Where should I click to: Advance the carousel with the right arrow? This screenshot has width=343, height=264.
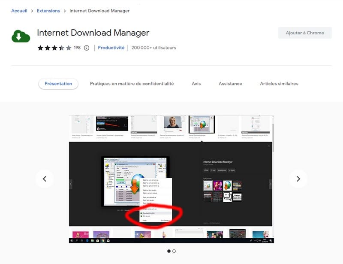(x=298, y=179)
